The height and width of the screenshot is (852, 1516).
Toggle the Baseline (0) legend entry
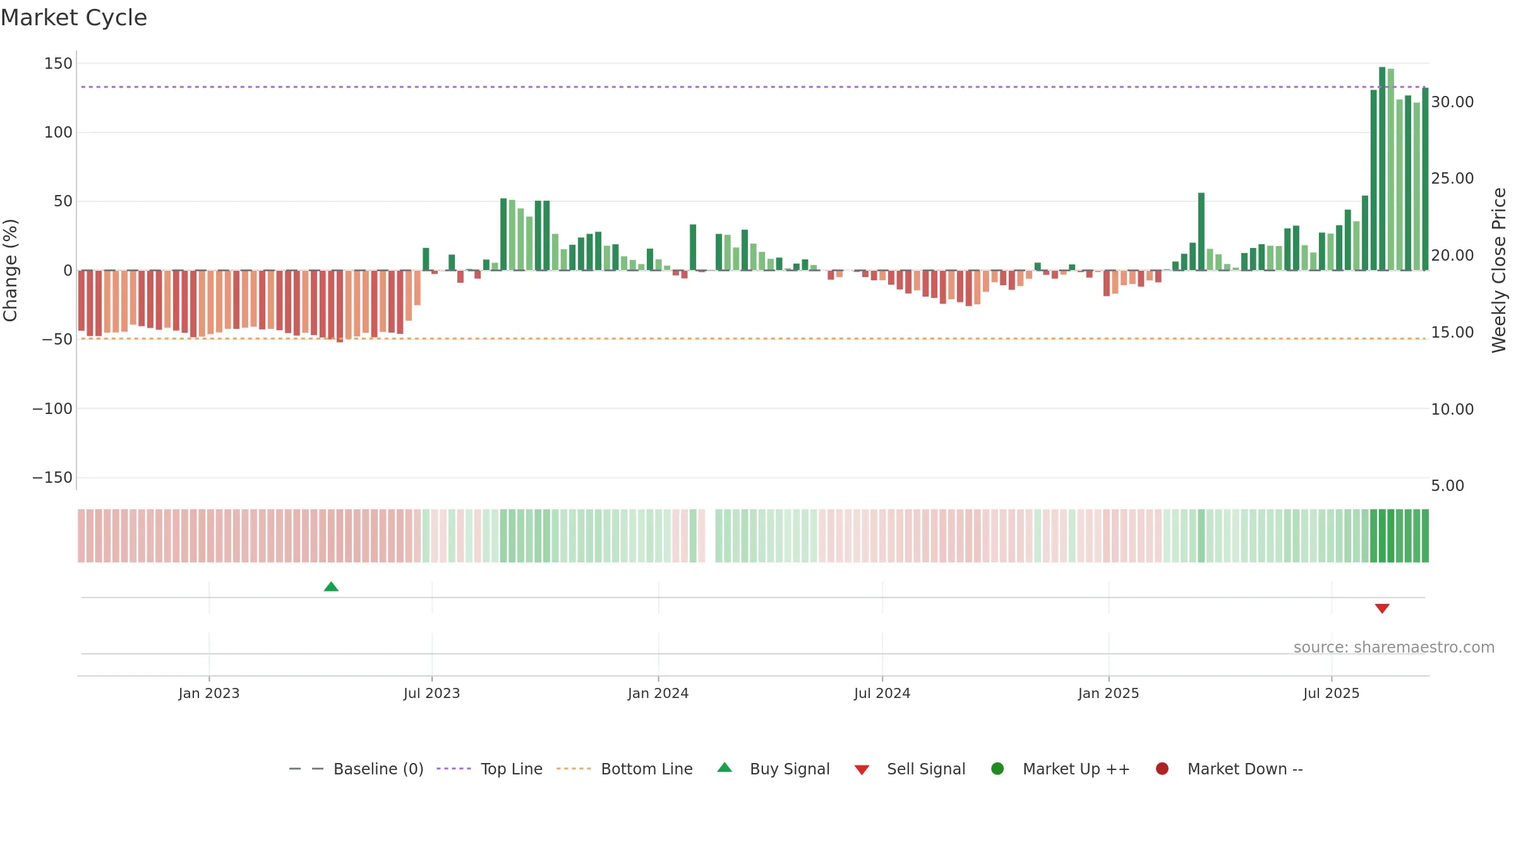(x=356, y=769)
